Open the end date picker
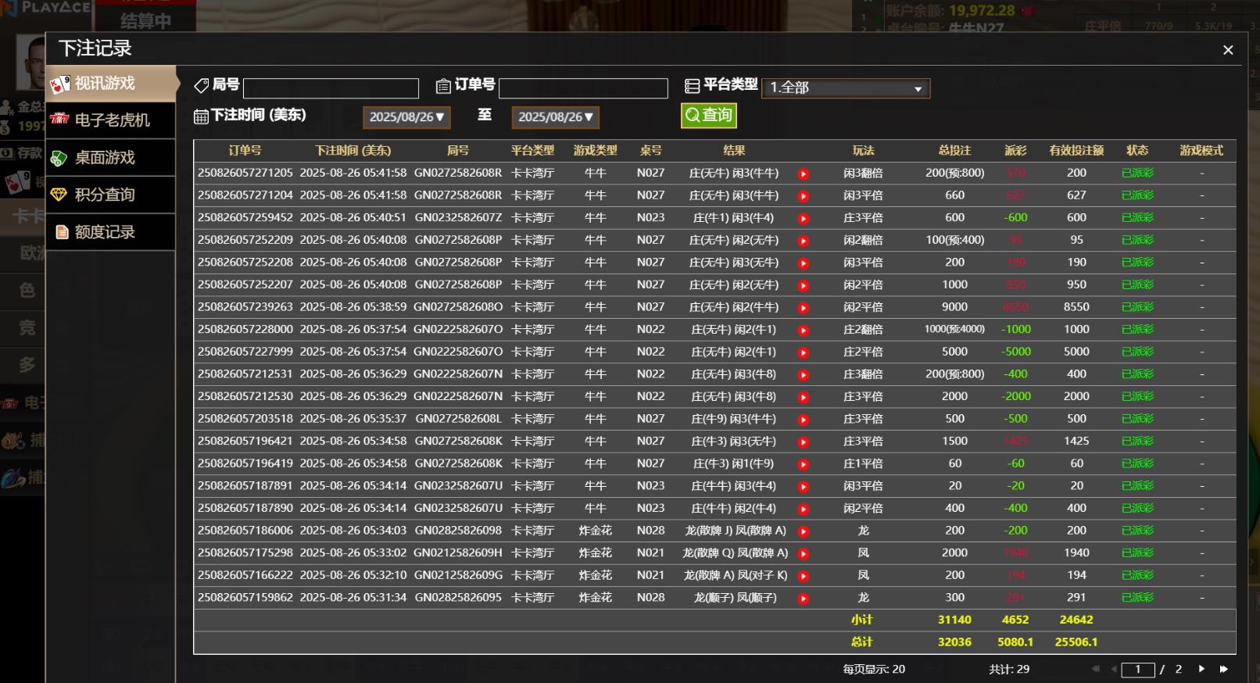The image size is (1260, 683). coord(555,117)
